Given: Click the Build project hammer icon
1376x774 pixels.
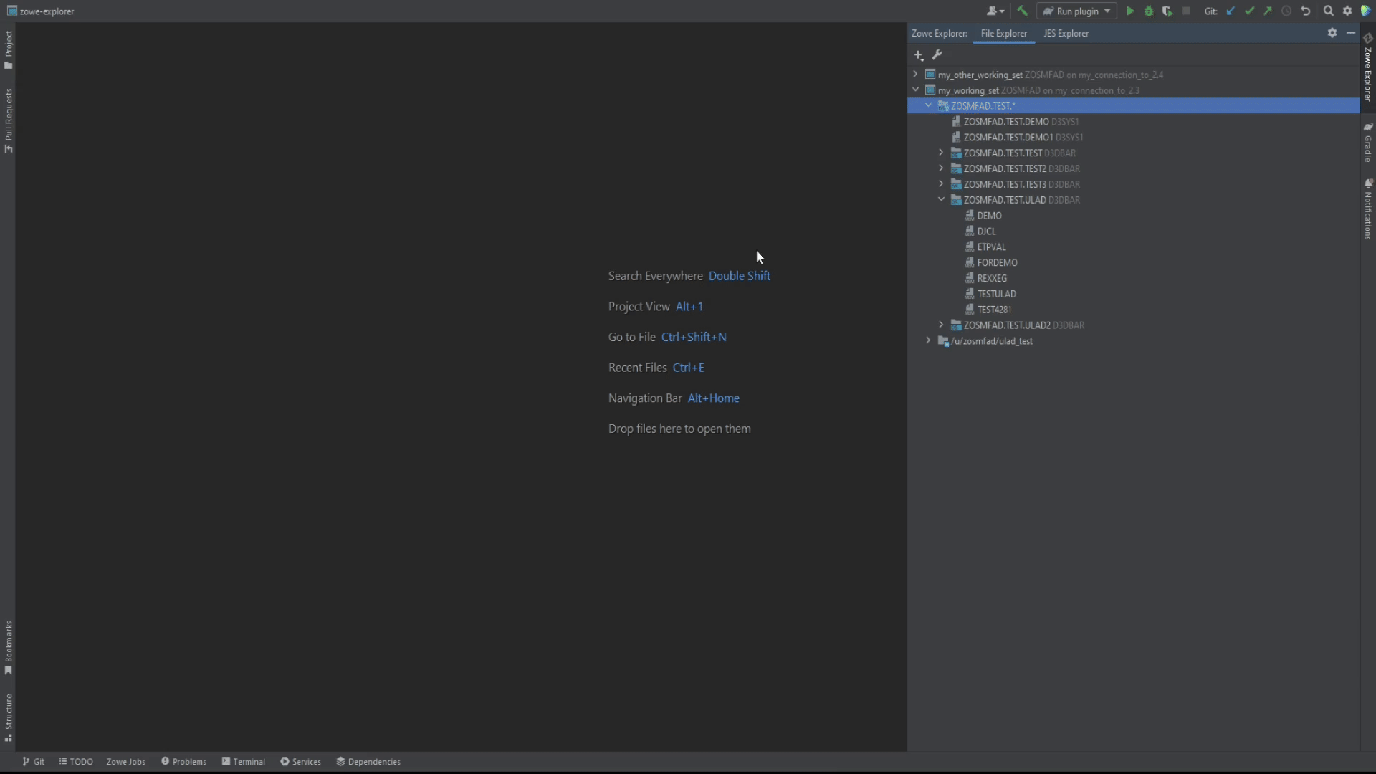Looking at the screenshot, I should click(x=1022, y=11).
